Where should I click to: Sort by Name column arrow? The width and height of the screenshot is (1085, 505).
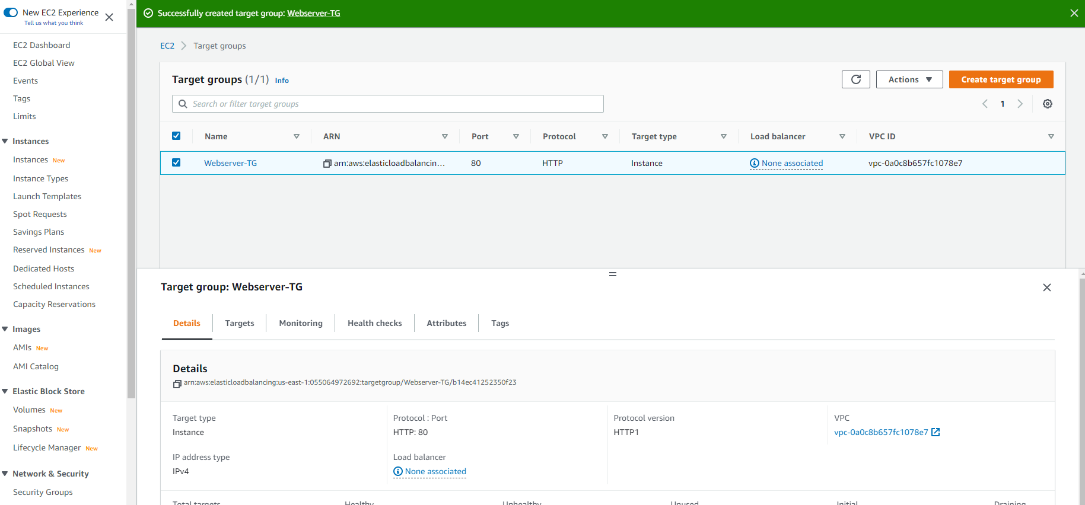(x=297, y=136)
